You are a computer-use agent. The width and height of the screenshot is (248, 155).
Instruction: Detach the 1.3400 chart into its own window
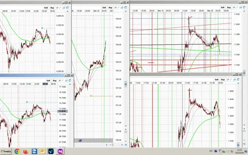pos(238,79)
